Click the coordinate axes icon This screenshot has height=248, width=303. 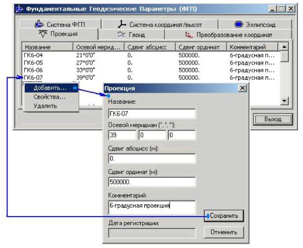tap(122, 24)
